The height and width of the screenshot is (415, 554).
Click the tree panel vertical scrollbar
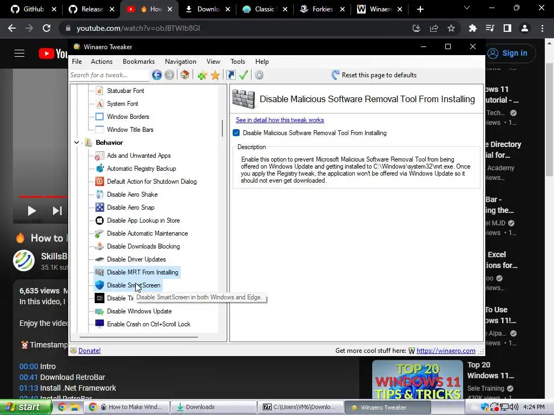pyautogui.click(x=222, y=128)
